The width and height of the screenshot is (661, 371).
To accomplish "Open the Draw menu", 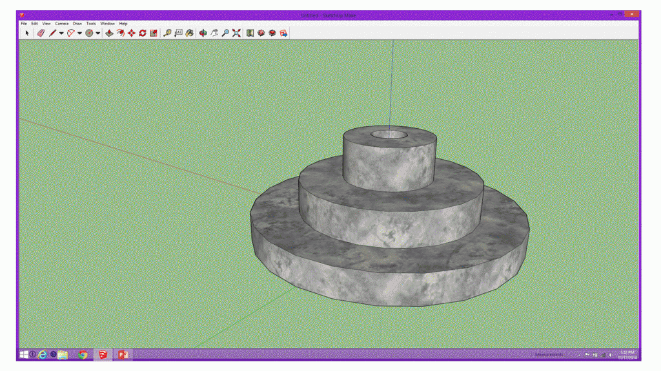I will point(77,24).
